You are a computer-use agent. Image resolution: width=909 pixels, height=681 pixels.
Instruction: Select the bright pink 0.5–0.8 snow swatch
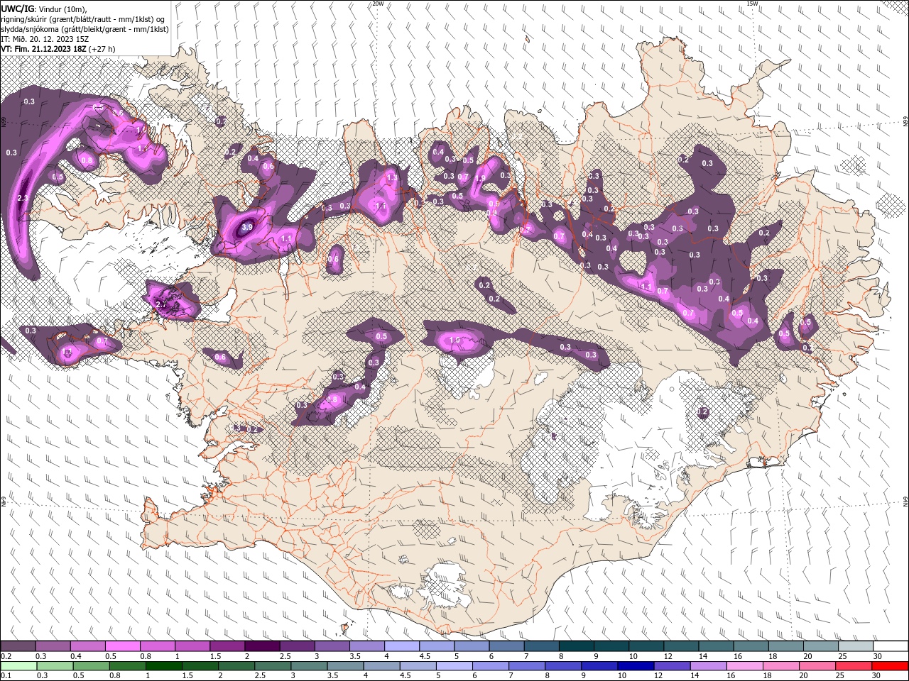coord(122,646)
